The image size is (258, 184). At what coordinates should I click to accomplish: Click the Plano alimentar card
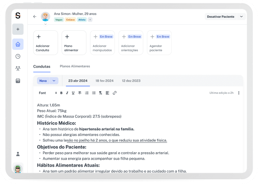click(x=74, y=42)
